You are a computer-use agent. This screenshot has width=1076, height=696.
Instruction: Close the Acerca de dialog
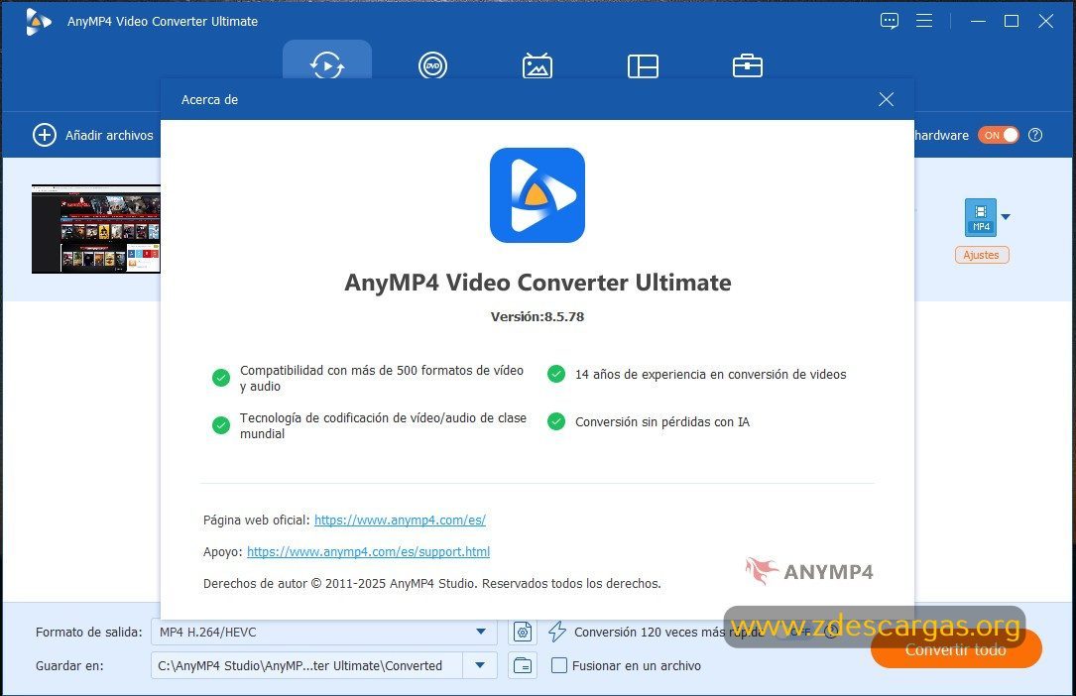(x=886, y=99)
